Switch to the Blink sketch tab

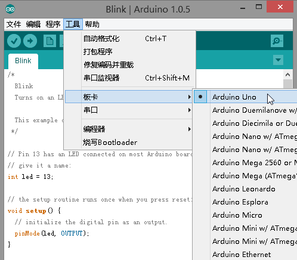coord(23,61)
